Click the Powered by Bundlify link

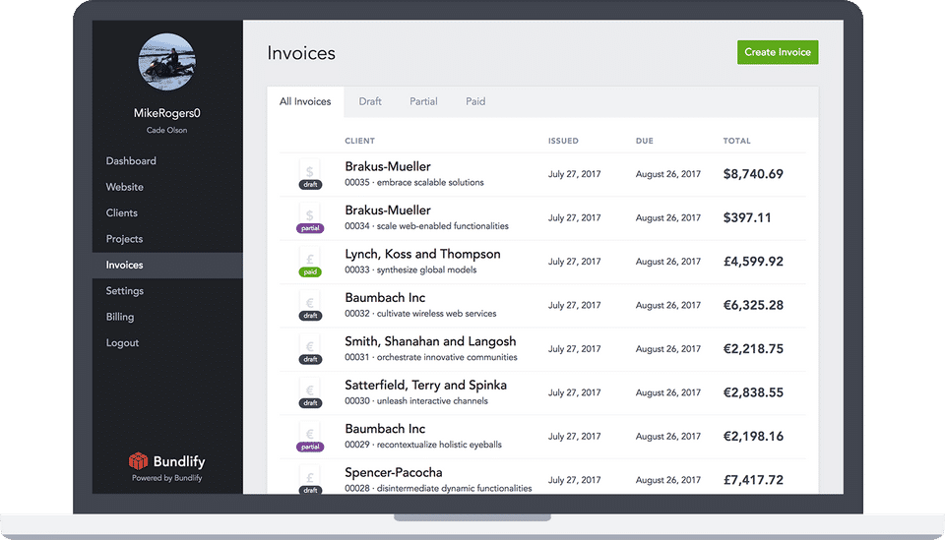coord(167,478)
